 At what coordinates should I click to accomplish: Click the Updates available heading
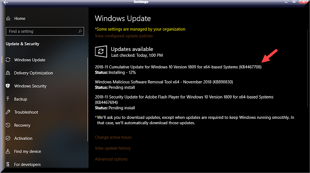pos(132,49)
